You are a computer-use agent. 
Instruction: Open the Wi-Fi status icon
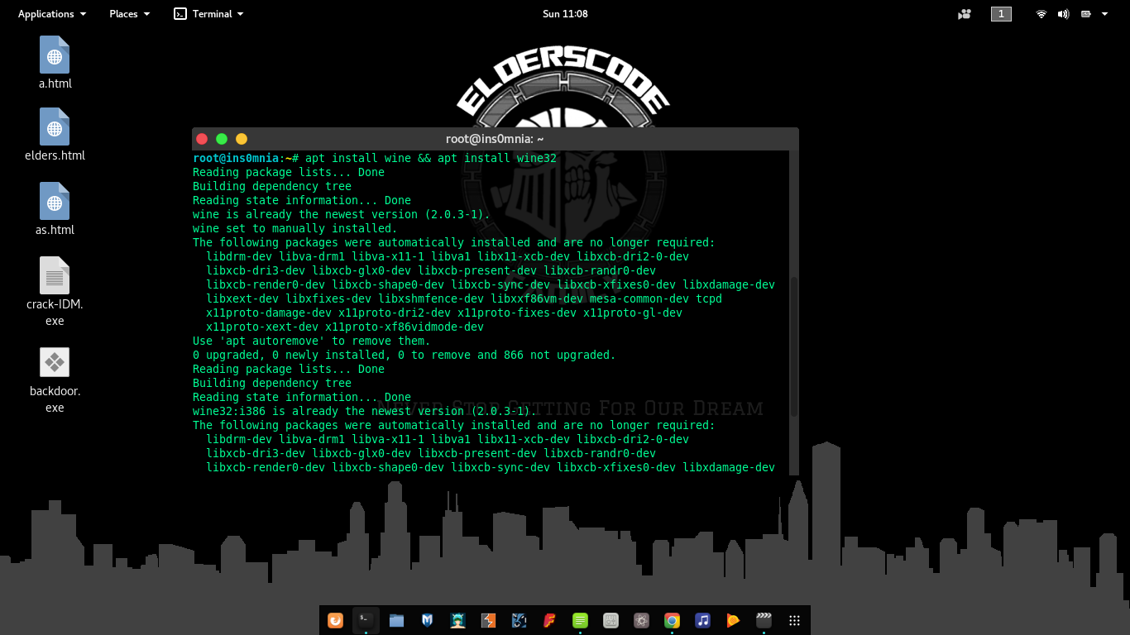pyautogui.click(x=1041, y=14)
